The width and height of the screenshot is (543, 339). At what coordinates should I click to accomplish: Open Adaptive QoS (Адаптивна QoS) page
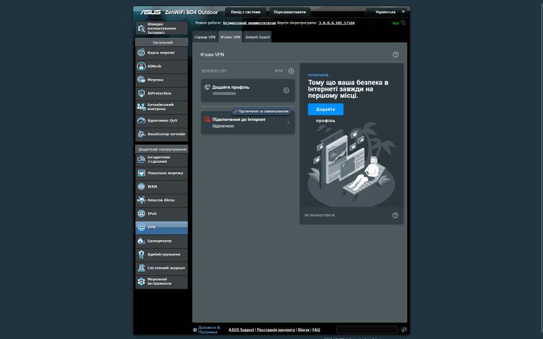[x=161, y=120]
